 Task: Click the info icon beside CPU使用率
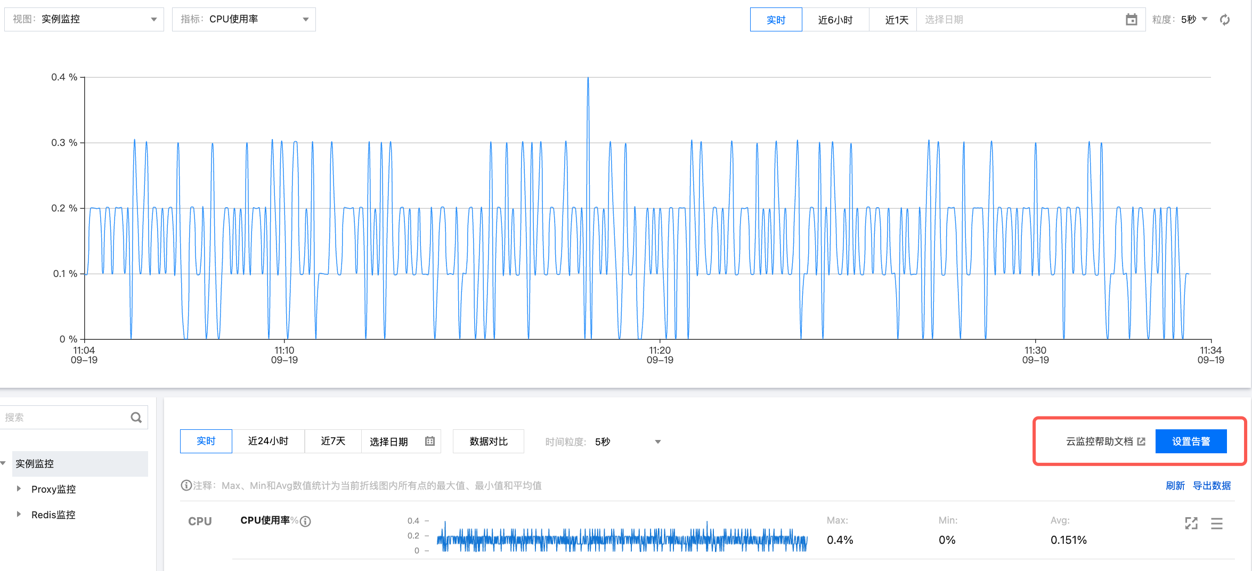(305, 521)
